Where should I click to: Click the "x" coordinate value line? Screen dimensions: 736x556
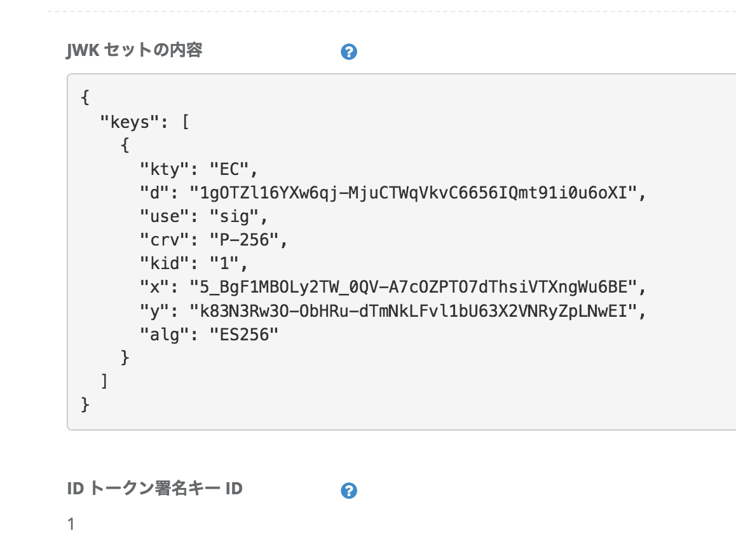pyautogui.click(x=393, y=287)
